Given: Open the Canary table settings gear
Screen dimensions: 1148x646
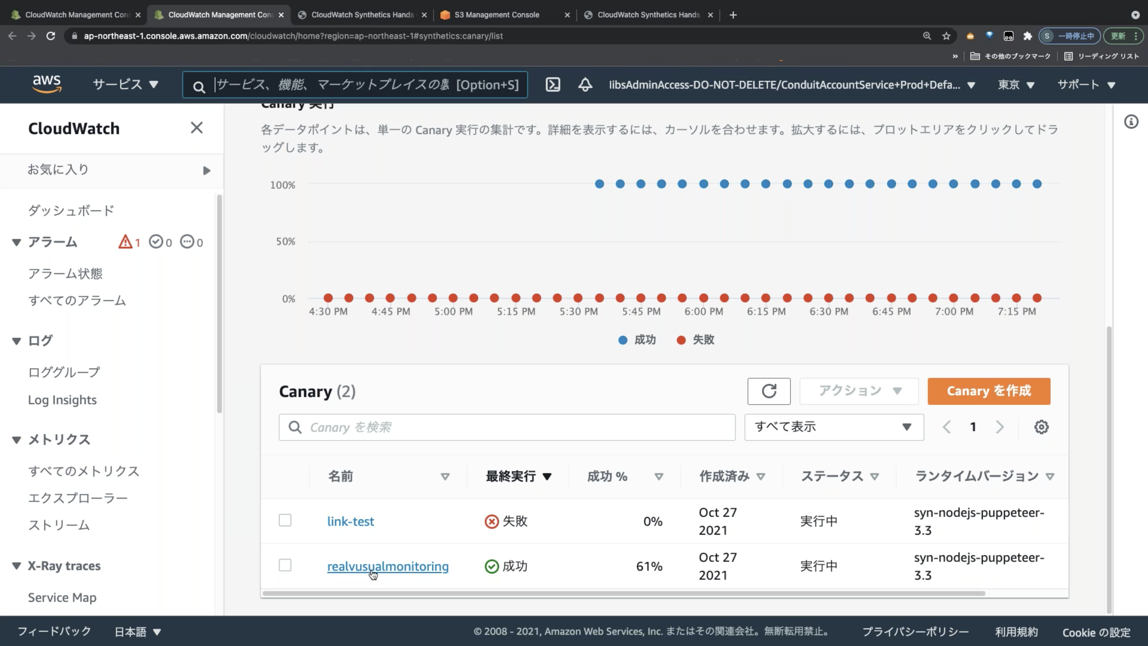Looking at the screenshot, I should pyautogui.click(x=1041, y=427).
